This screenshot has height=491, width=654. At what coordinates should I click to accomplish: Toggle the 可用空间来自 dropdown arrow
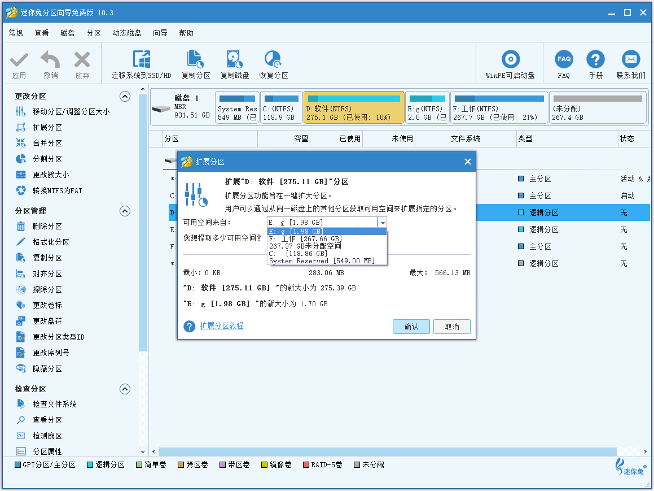click(x=383, y=223)
